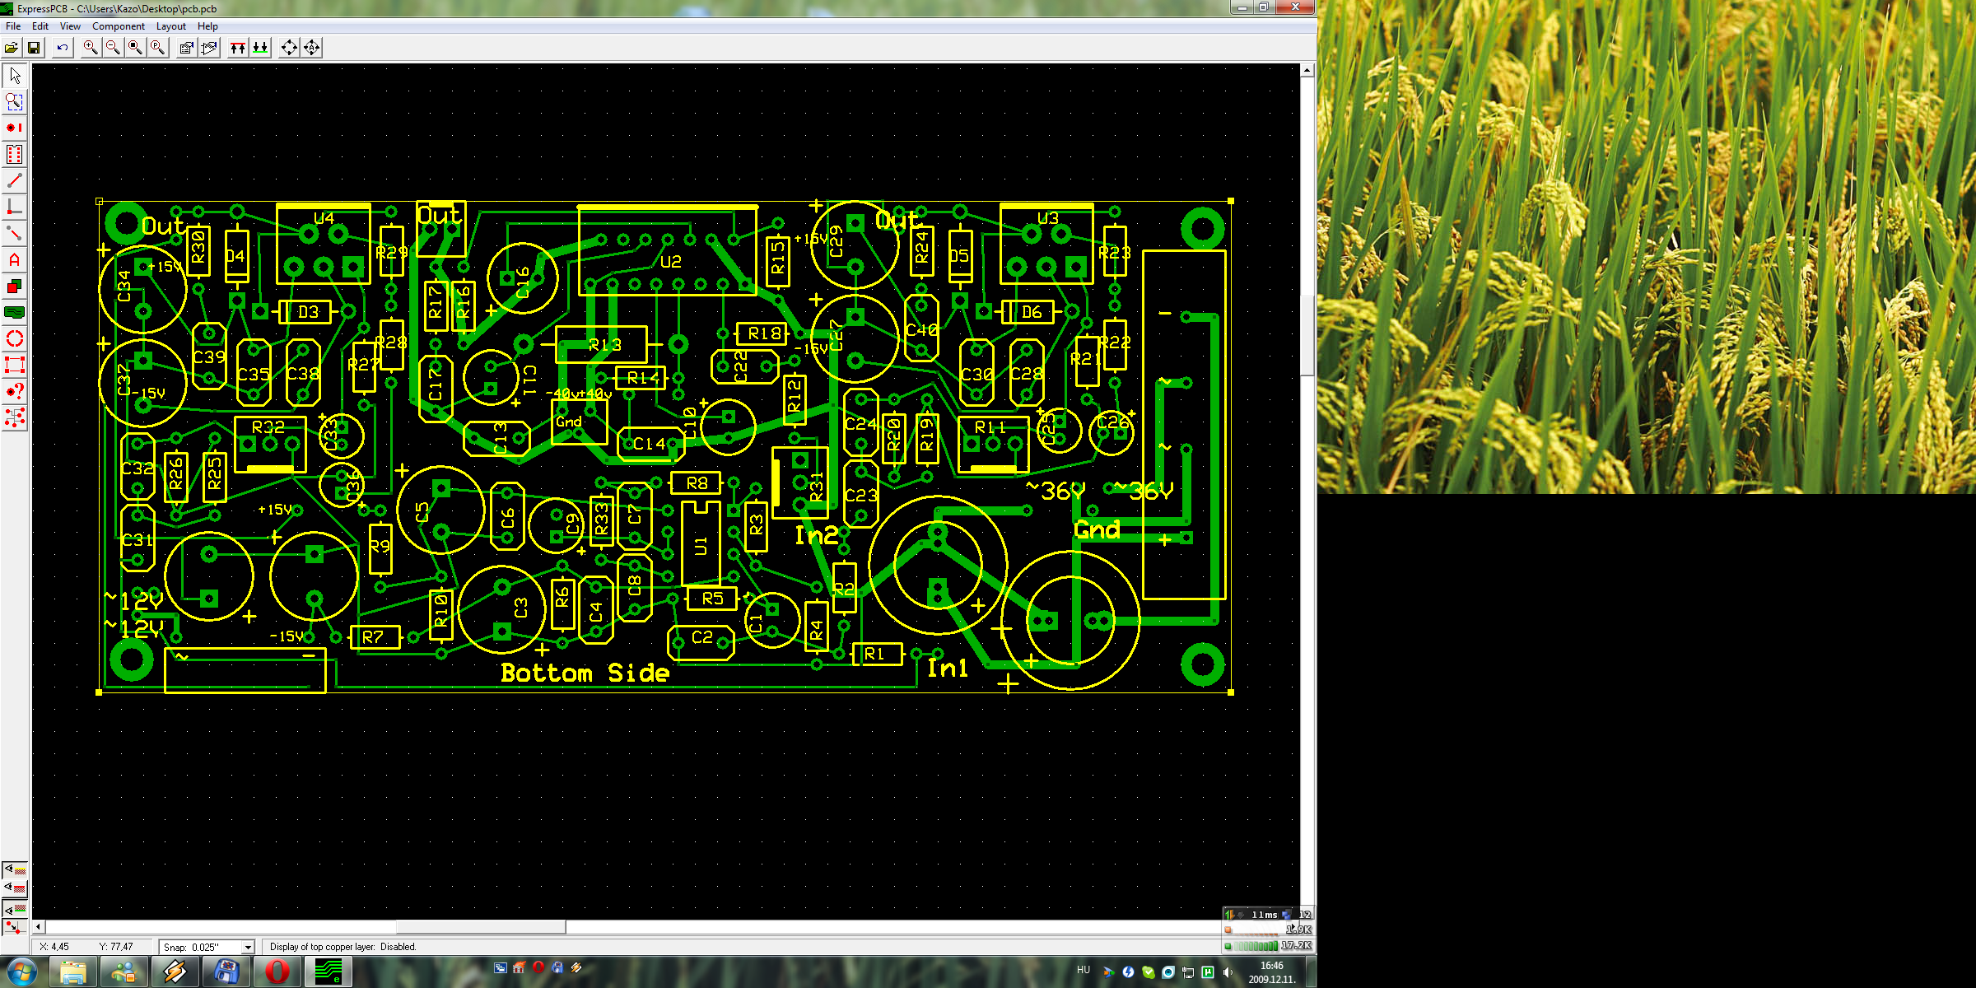Toggle bottom copper layer visibility
The image size is (1976, 988).
pyautogui.click(x=14, y=909)
